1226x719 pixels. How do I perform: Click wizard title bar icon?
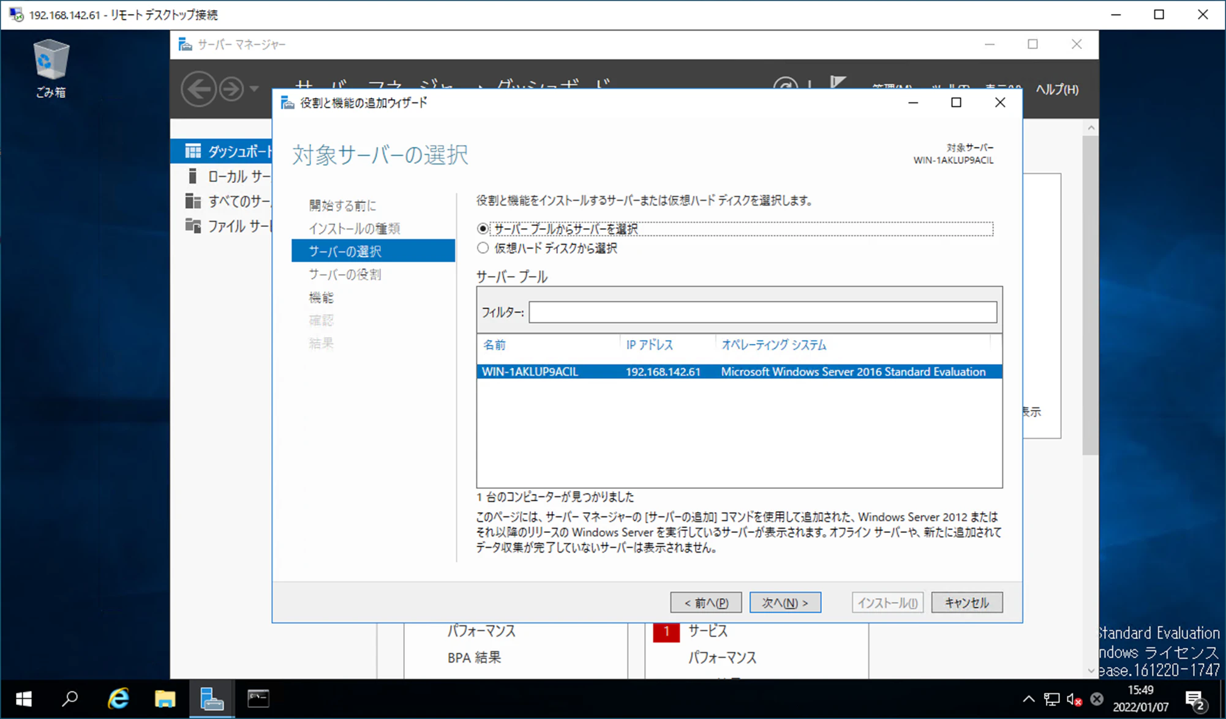click(x=287, y=103)
